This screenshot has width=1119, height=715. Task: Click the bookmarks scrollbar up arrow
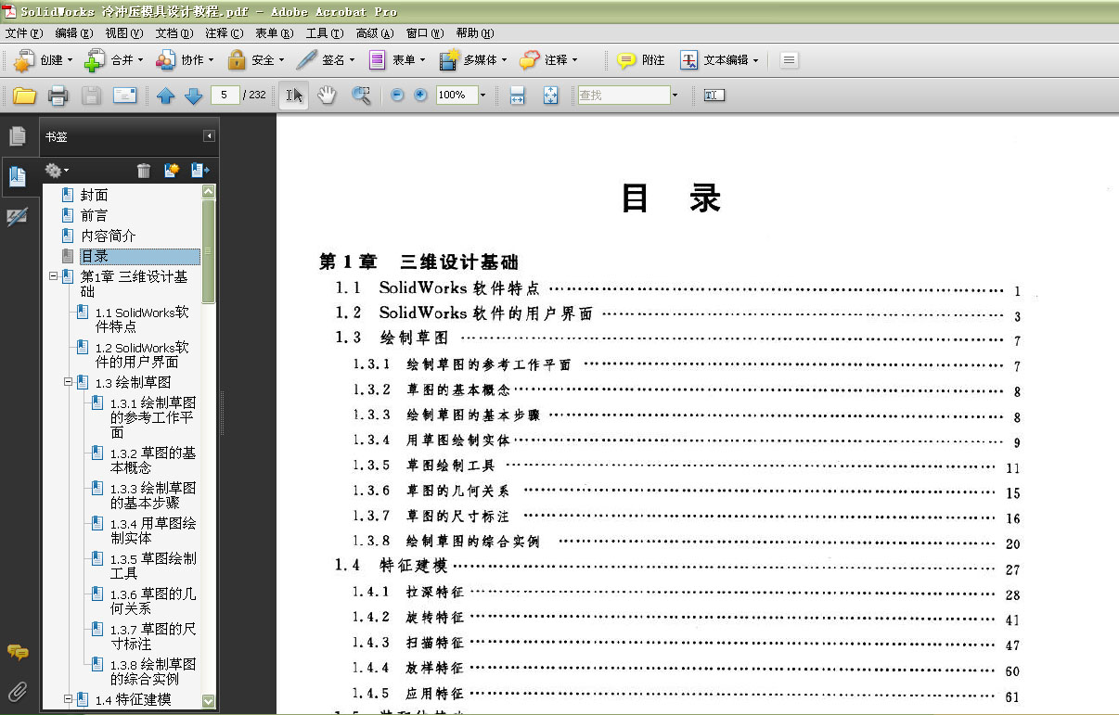pos(208,192)
